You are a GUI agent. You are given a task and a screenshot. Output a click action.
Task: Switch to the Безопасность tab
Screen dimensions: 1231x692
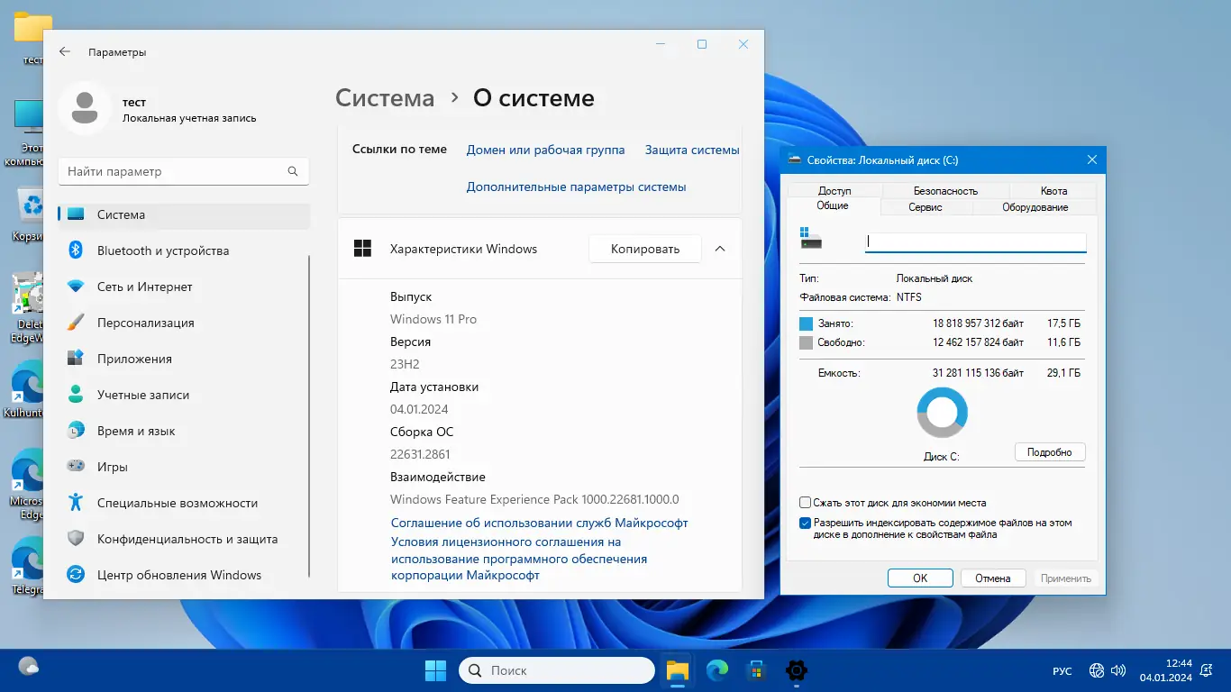(x=945, y=191)
